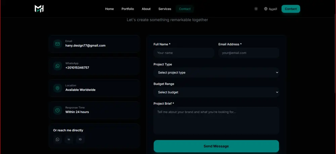Open the Services nav item
The height and width of the screenshot is (154, 336).
pos(165,9)
